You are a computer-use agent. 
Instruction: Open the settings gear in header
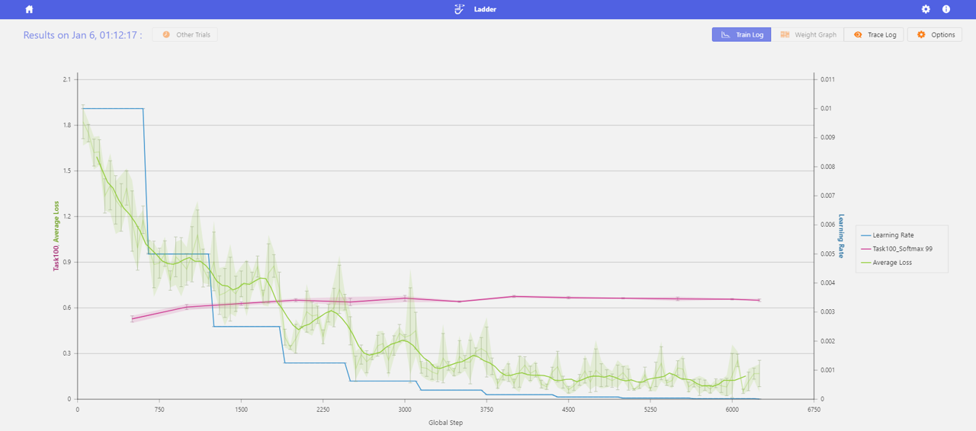pos(926,10)
